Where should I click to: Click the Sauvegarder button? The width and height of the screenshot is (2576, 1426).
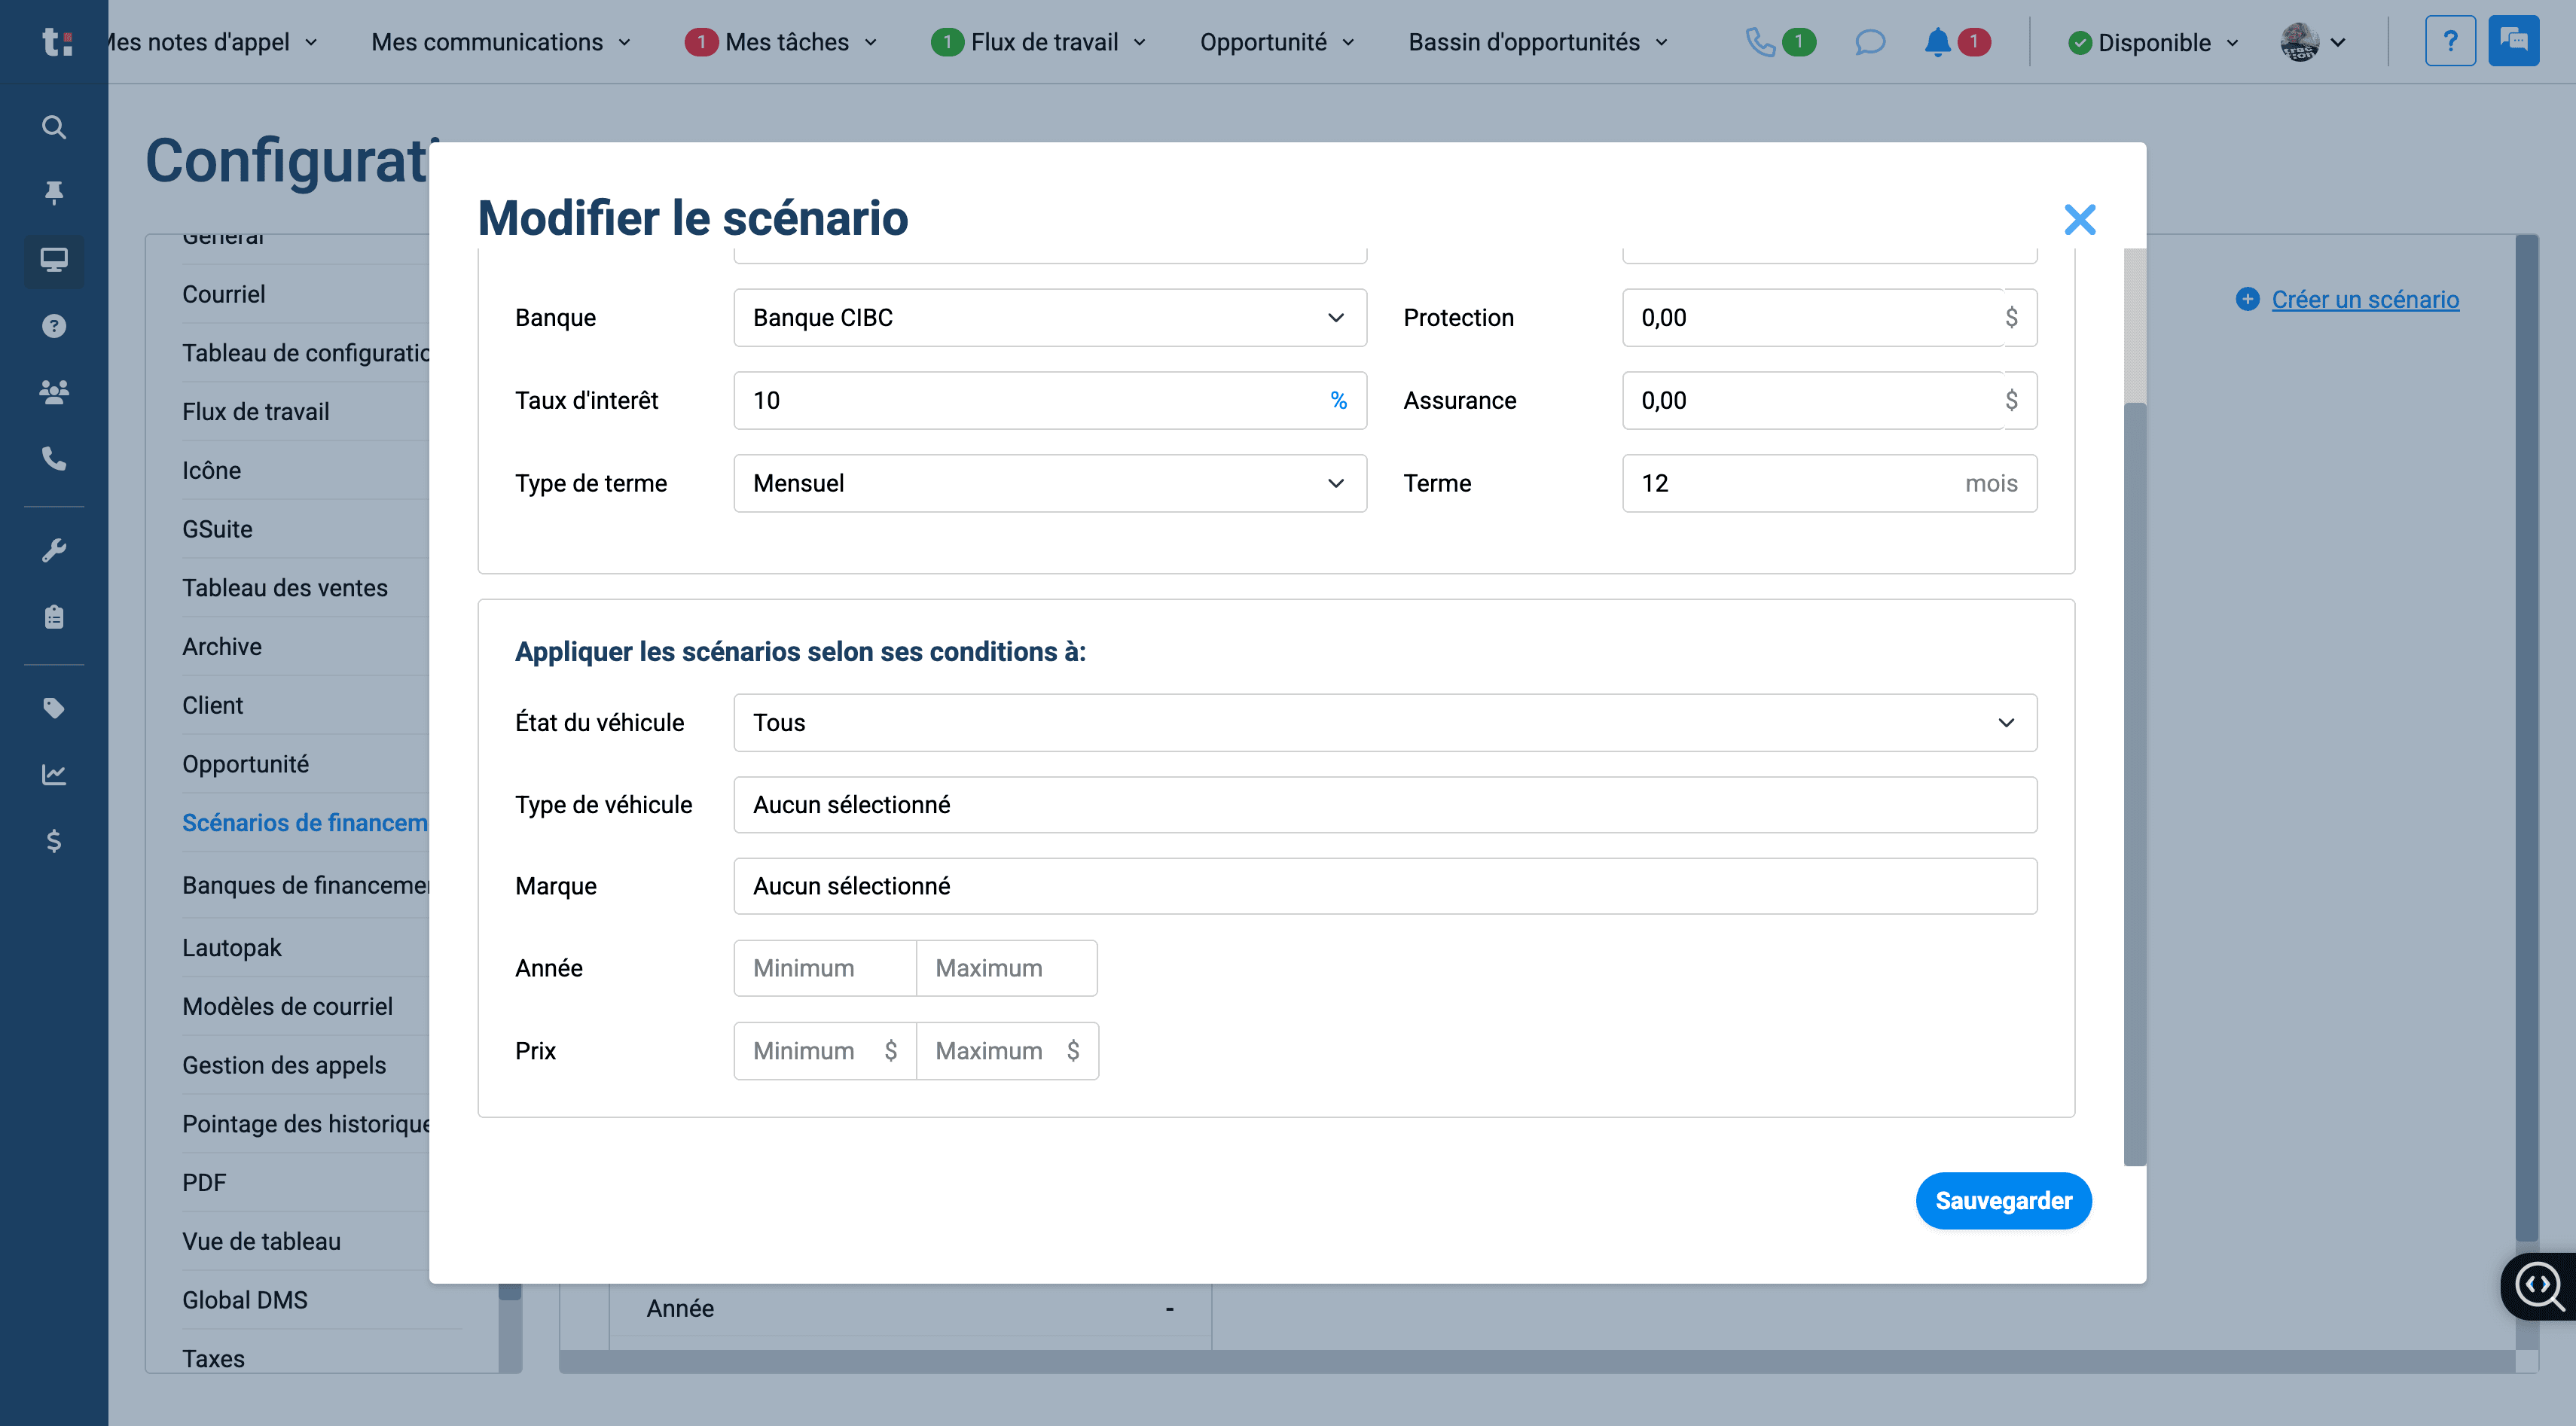[x=2003, y=1200]
